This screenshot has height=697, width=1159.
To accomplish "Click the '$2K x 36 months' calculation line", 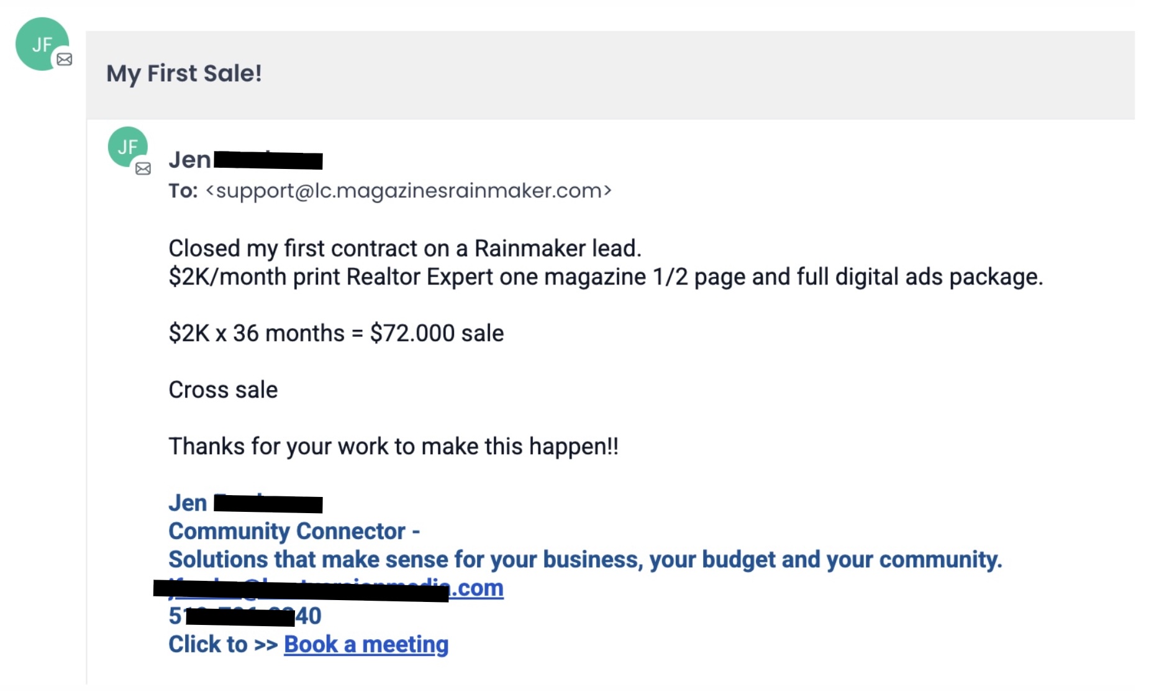I will click(x=335, y=334).
